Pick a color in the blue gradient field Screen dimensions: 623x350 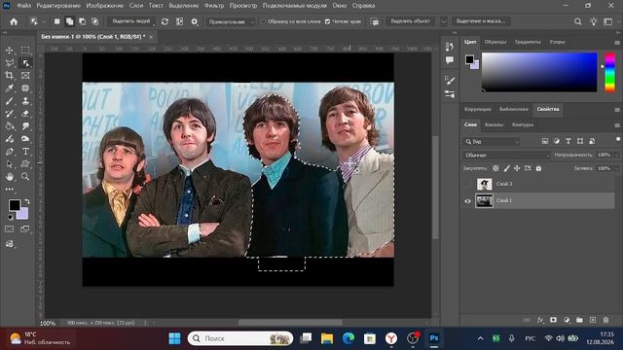[539, 72]
